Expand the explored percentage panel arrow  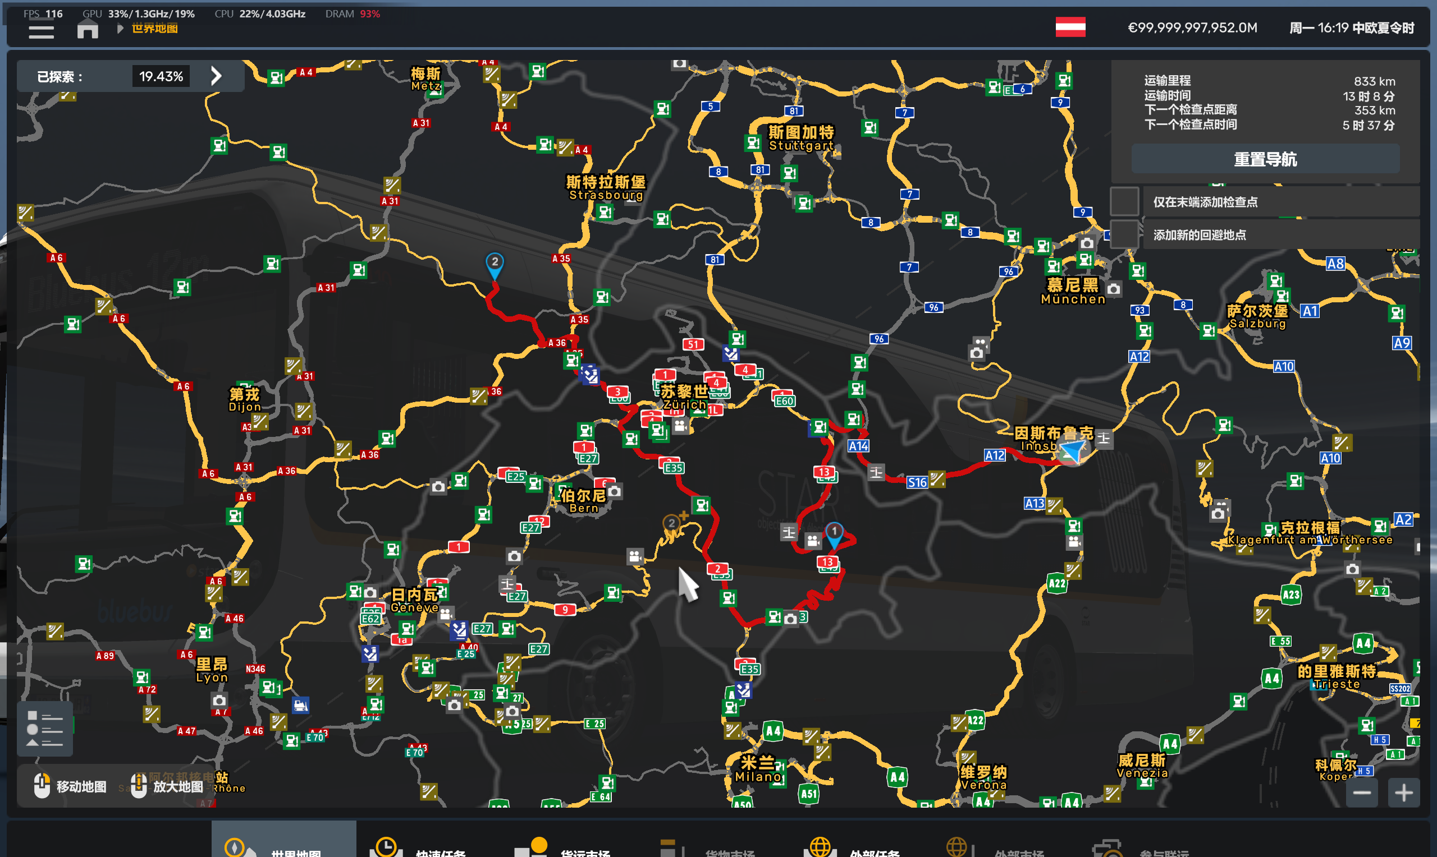click(216, 76)
